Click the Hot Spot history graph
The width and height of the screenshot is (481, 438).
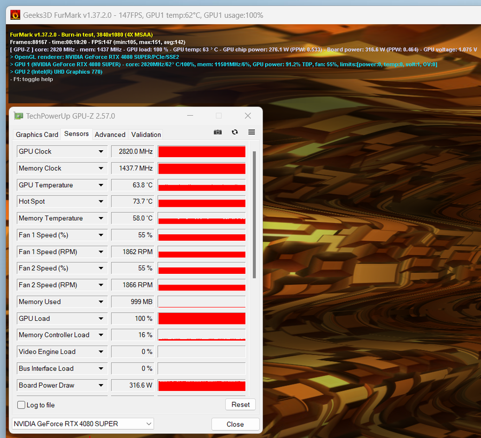(201, 202)
